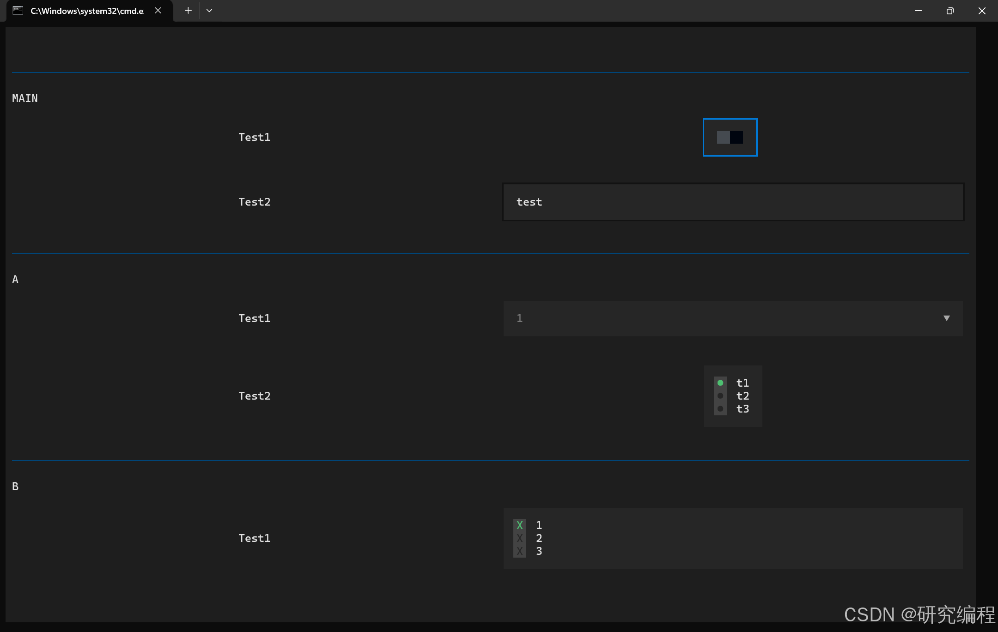Open a new terminal tab
Image resolution: width=998 pixels, height=632 pixels.
[188, 11]
